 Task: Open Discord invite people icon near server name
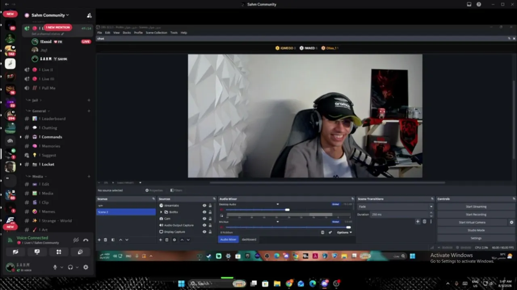(89, 15)
